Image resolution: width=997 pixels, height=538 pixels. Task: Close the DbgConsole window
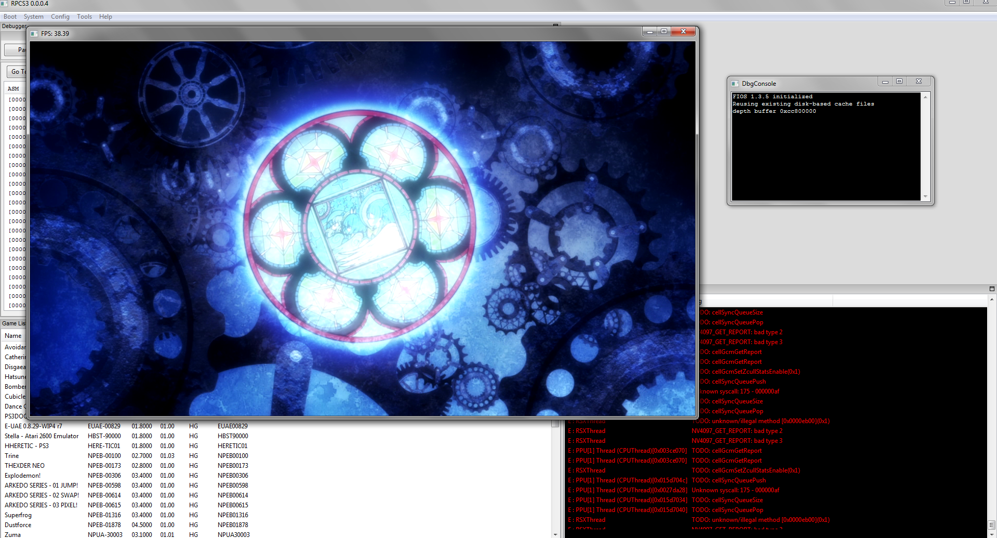coord(919,82)
